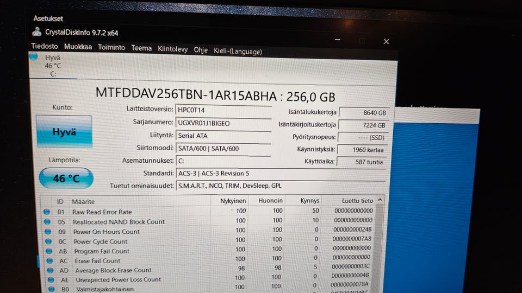Click status icon of Reallocated NAND Block Count
522x293 pixels.
point(47,221)
